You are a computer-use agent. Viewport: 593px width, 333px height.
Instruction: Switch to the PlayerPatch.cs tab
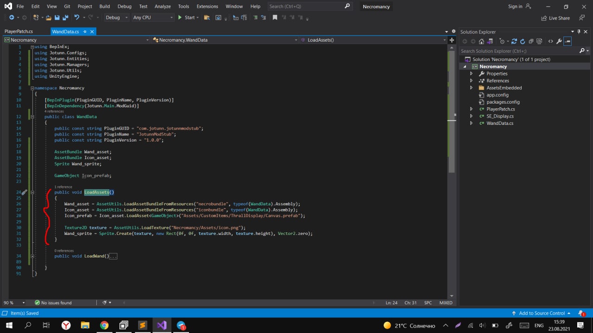[x=19, y=31]
